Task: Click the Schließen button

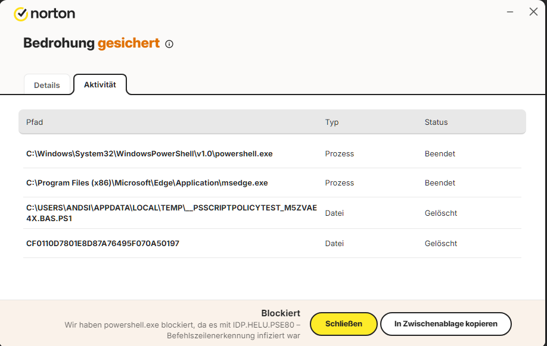Action: click(344, 324)
